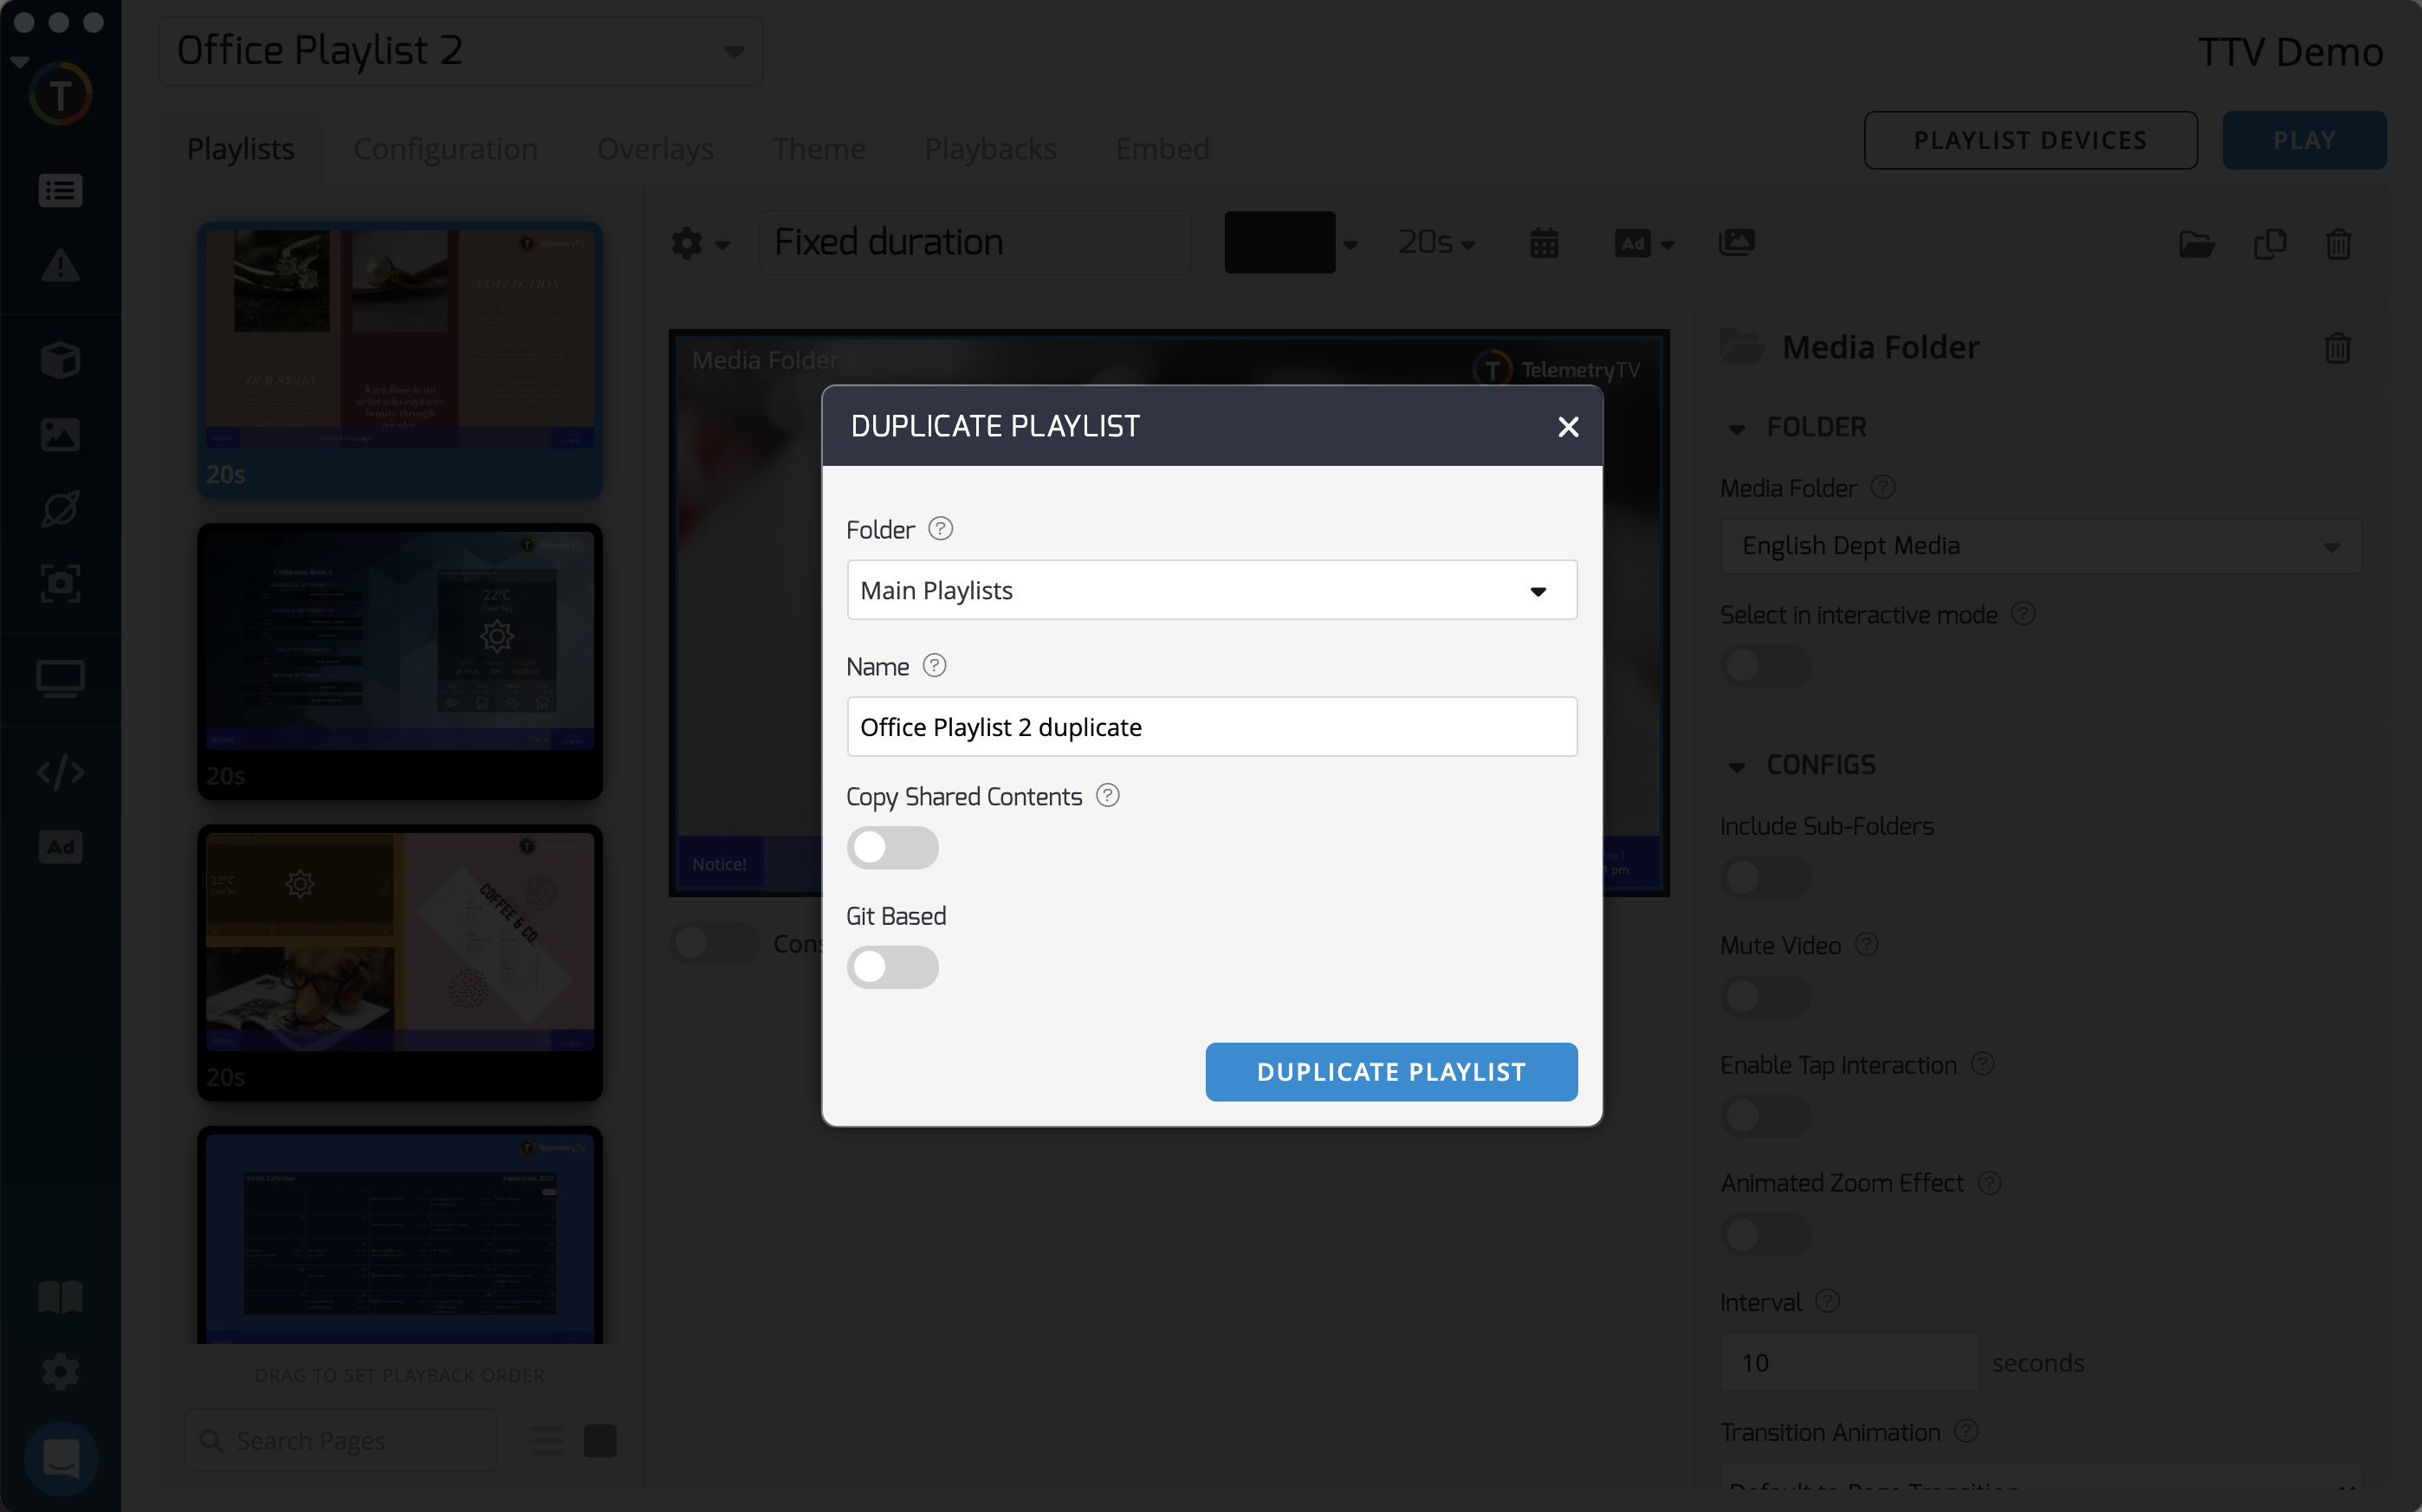2422x1512 pixels.
Task: Switch to the Configuration tab
Action: pyautogui.click(x=445, y=149)
